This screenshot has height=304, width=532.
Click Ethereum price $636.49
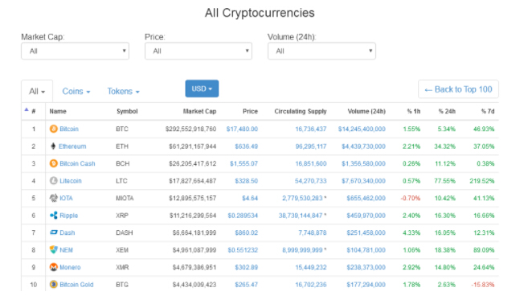point(247,146)
